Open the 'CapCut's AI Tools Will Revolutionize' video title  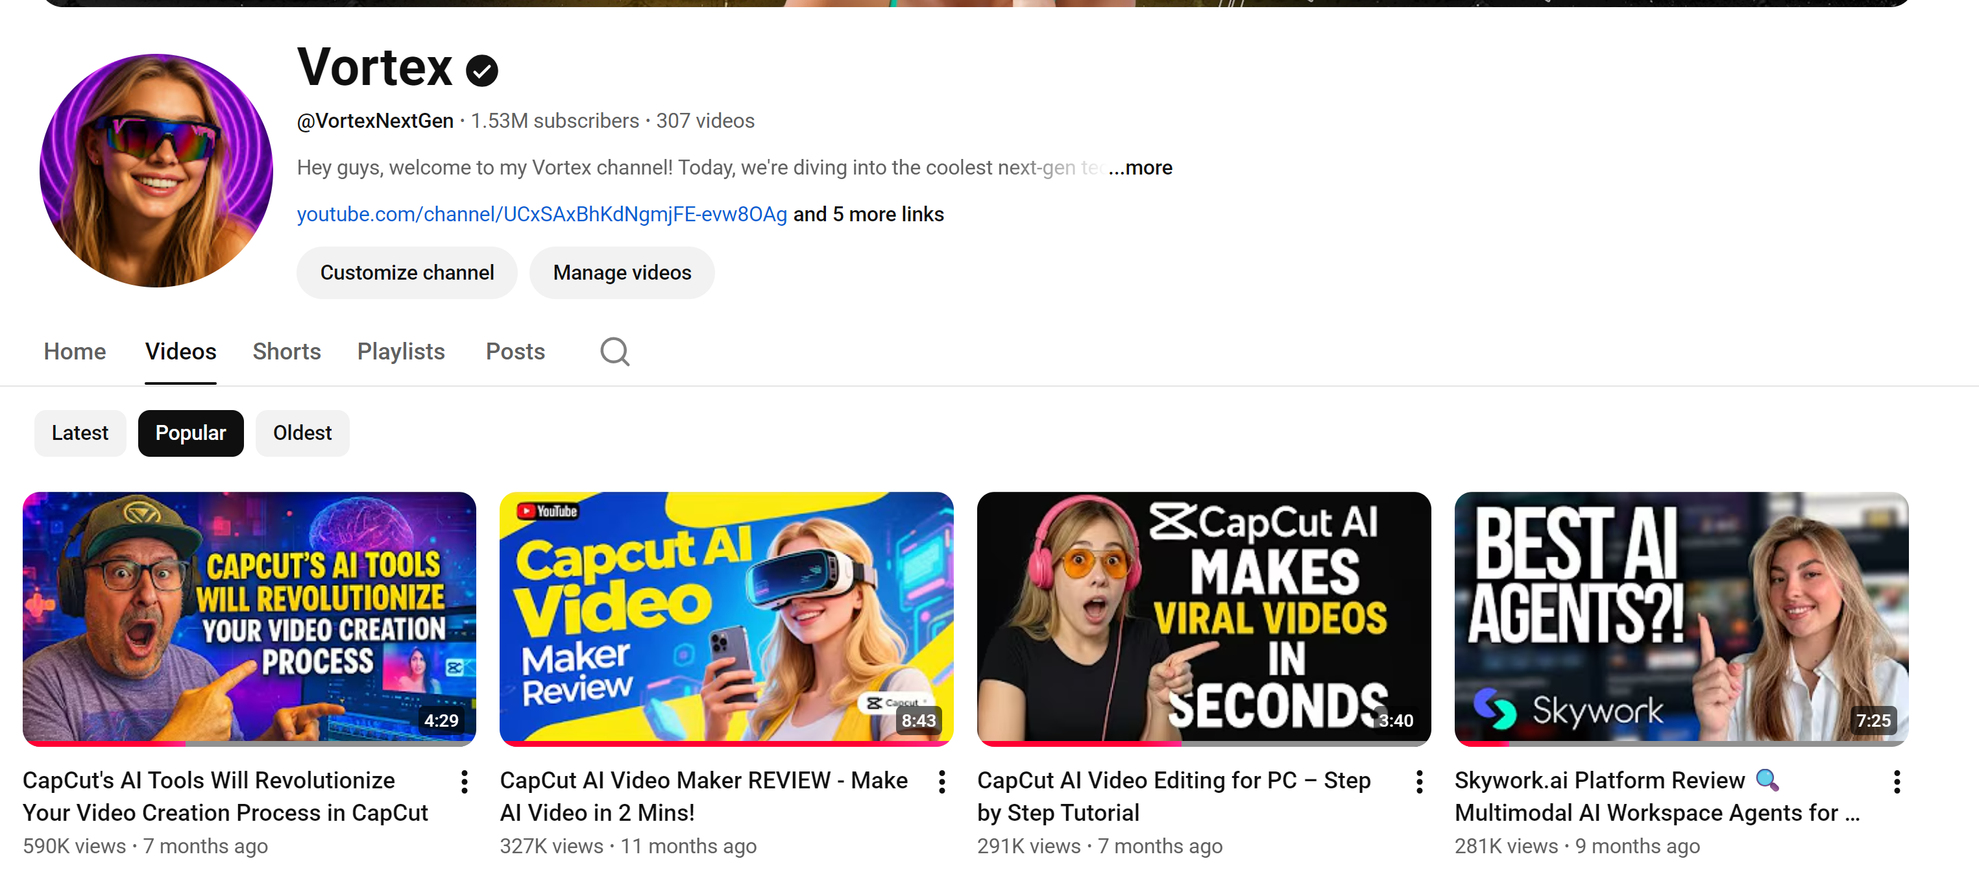pyautogui.click(x=225, y=796)
